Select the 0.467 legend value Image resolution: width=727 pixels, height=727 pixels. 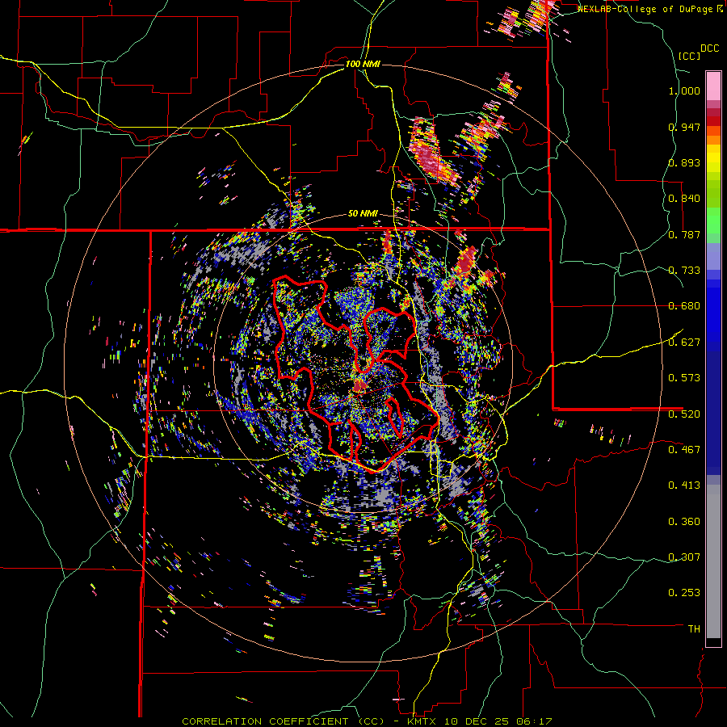(x=684, y=449)
